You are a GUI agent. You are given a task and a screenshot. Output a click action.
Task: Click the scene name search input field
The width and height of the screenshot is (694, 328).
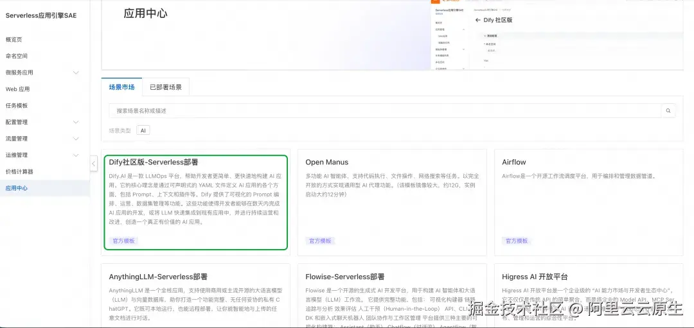384,111
